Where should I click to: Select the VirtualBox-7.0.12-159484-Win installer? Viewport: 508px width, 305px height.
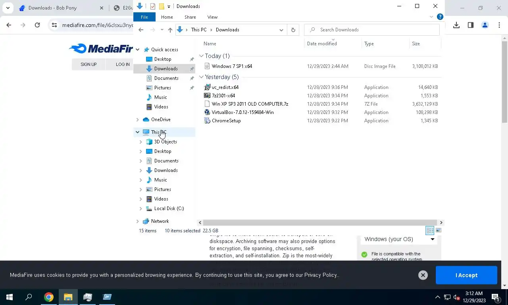coord(242,112)
